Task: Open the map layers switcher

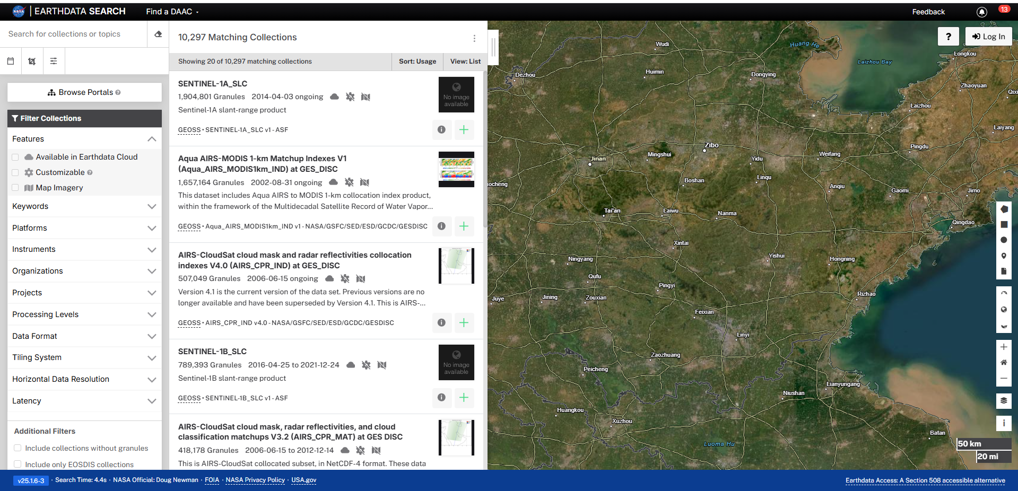Action: point(1004,401)
